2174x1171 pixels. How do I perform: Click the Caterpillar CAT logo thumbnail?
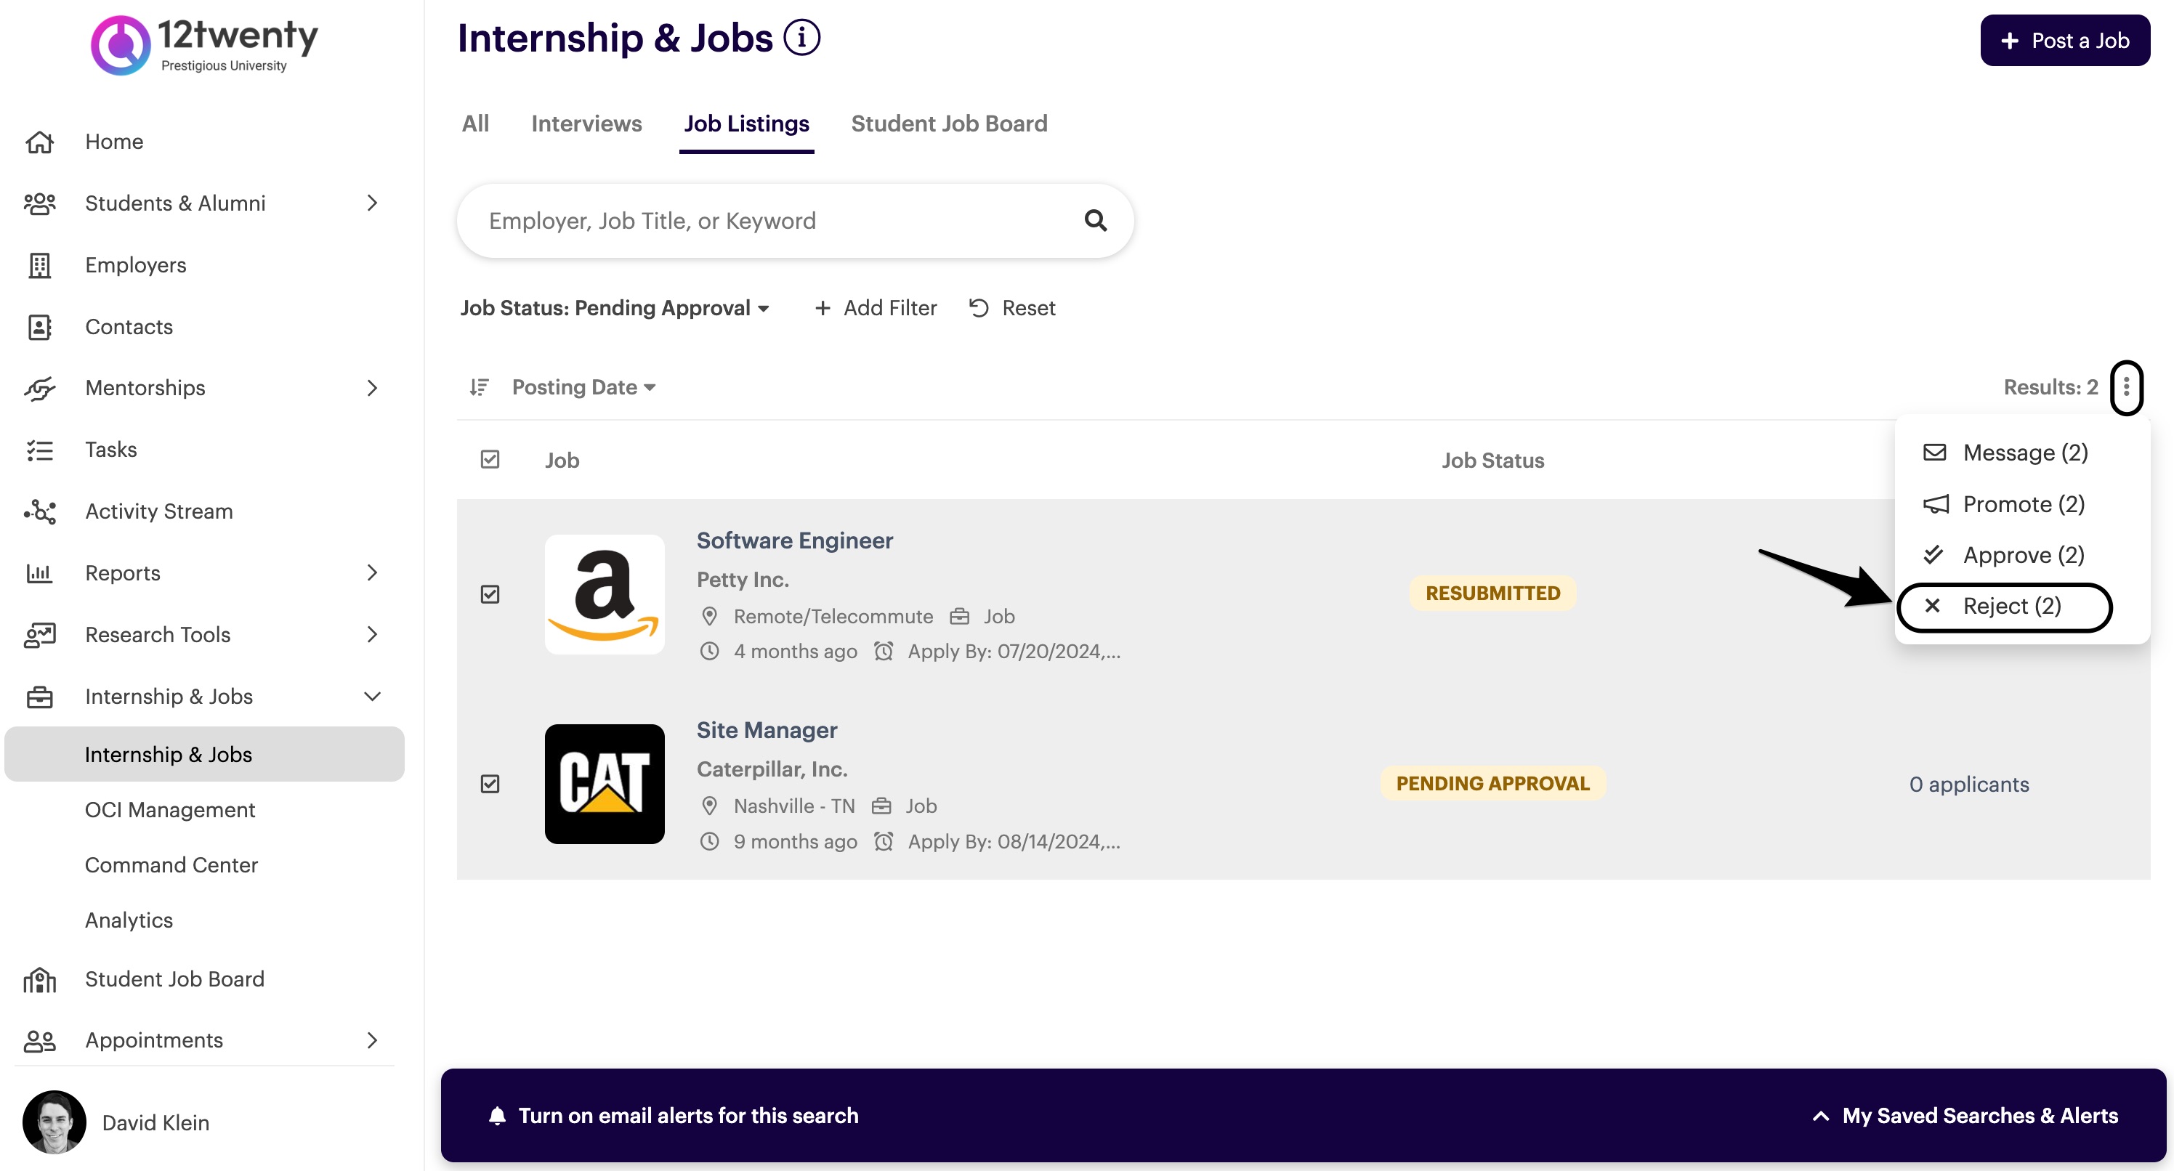(x=605, y=784)
